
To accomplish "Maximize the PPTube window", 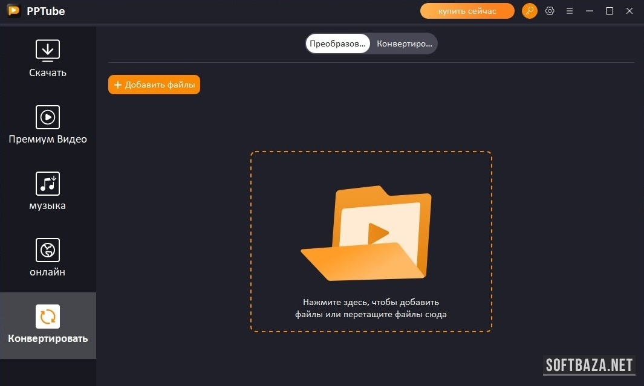I will click(610, 11).
